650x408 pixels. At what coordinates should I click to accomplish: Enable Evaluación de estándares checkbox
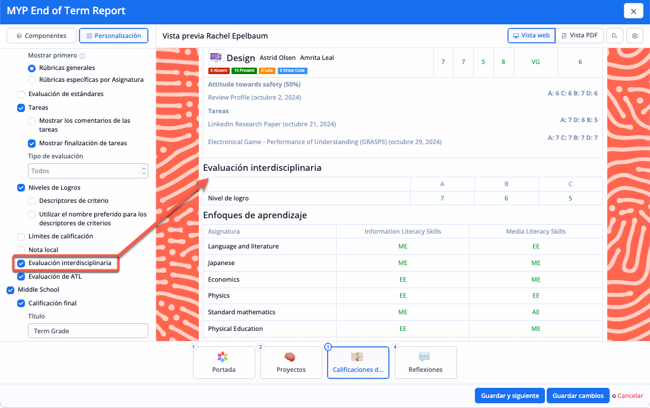[21, 94]
